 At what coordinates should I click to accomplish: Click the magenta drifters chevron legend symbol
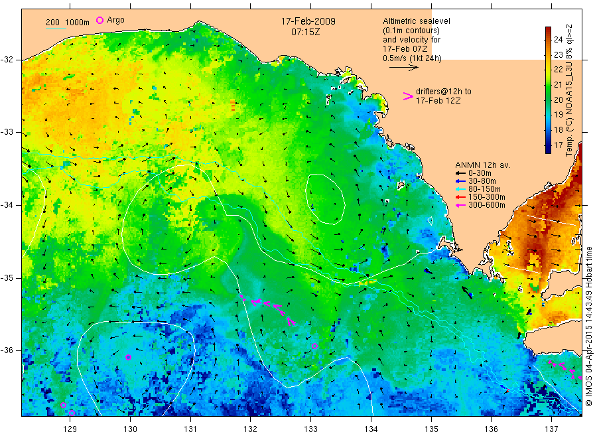click(408, 96)
